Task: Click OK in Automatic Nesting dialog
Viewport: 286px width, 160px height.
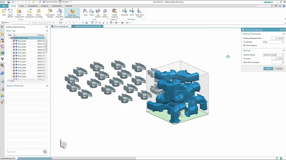Action: click(268, 69)
